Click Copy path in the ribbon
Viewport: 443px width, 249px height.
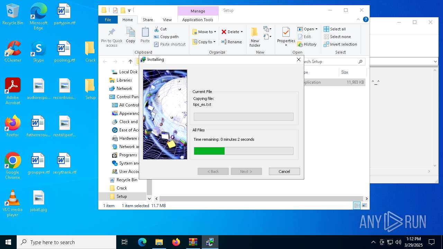click(x=166, y=37)
